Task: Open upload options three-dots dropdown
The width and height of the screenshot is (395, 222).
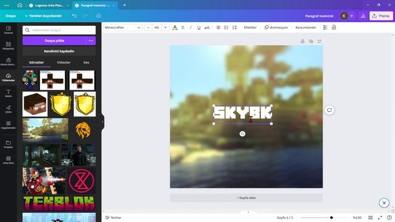Action: tap(91, 41)
